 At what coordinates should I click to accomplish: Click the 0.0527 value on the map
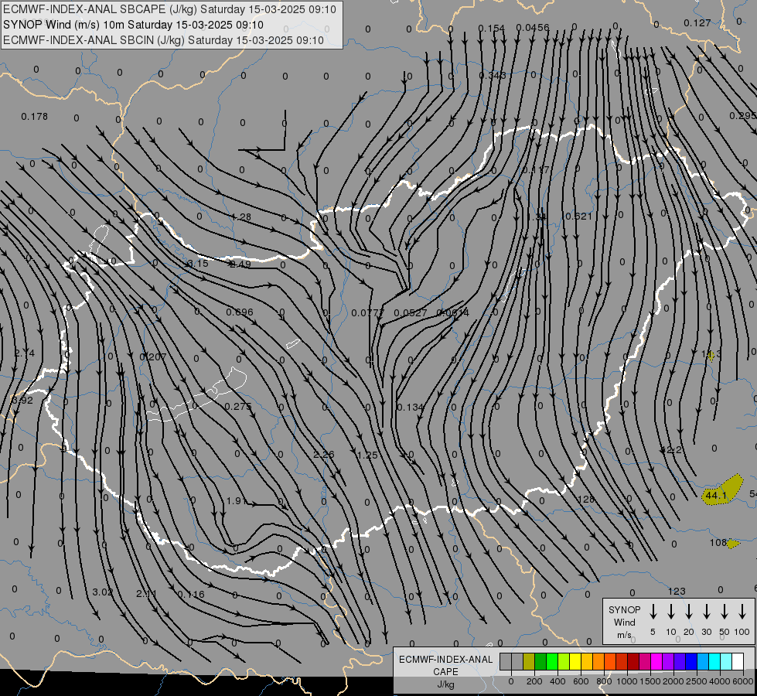[411, 313]
